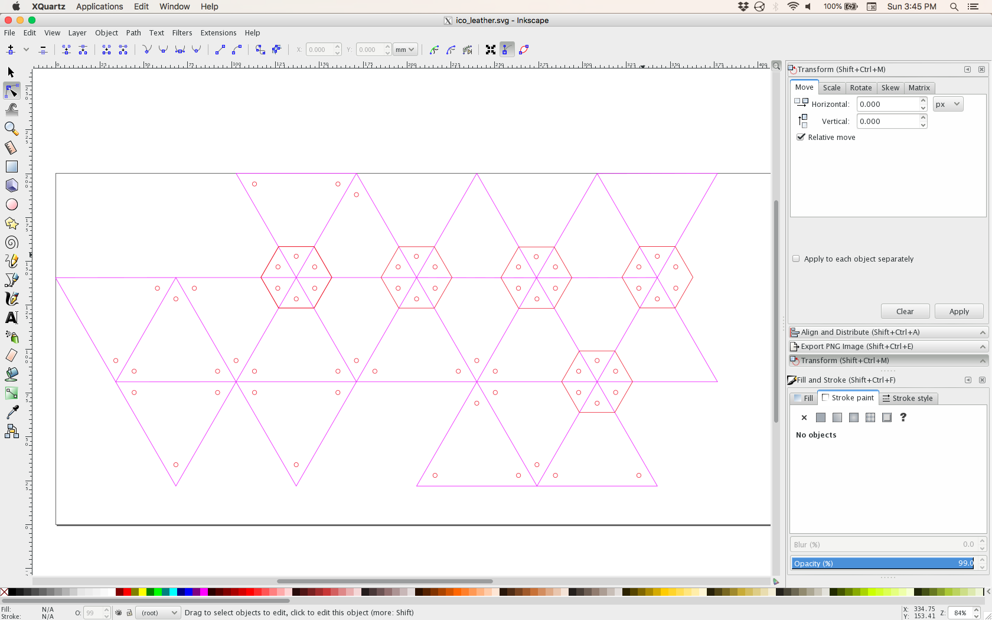Click the Apply button
The height and width of the screenshot is (620, 992).
pyautogui.click(x=959, y=311)
